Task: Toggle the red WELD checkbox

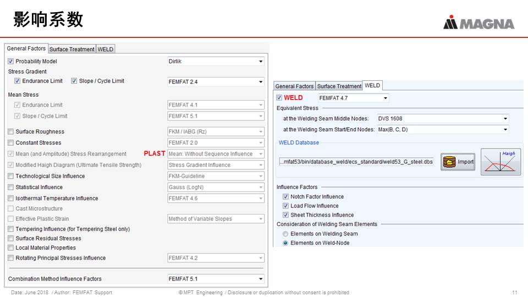Action: pyautogui.click(x=279, y=98)
